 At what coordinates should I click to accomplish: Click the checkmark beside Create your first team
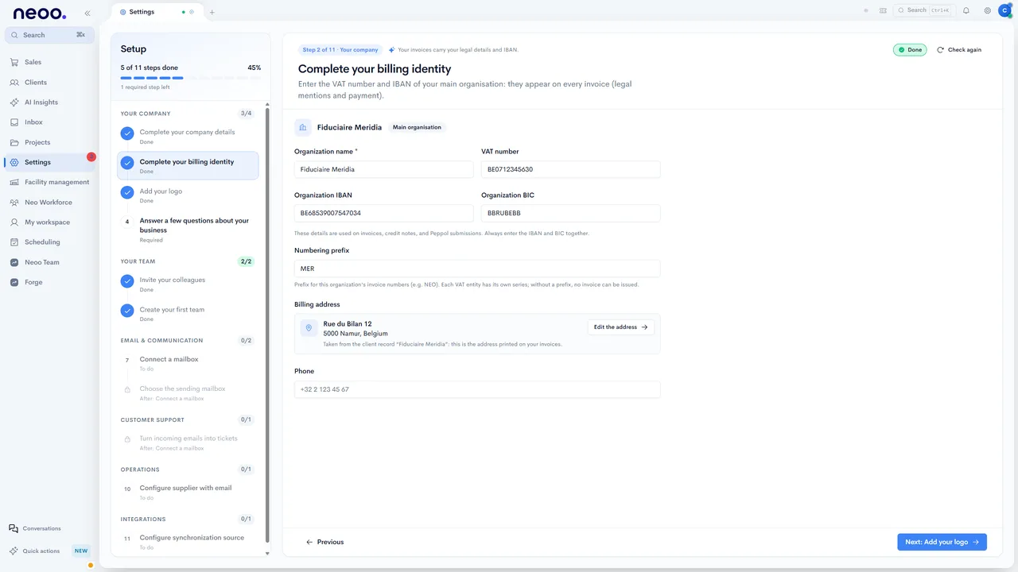pos(127,311)
